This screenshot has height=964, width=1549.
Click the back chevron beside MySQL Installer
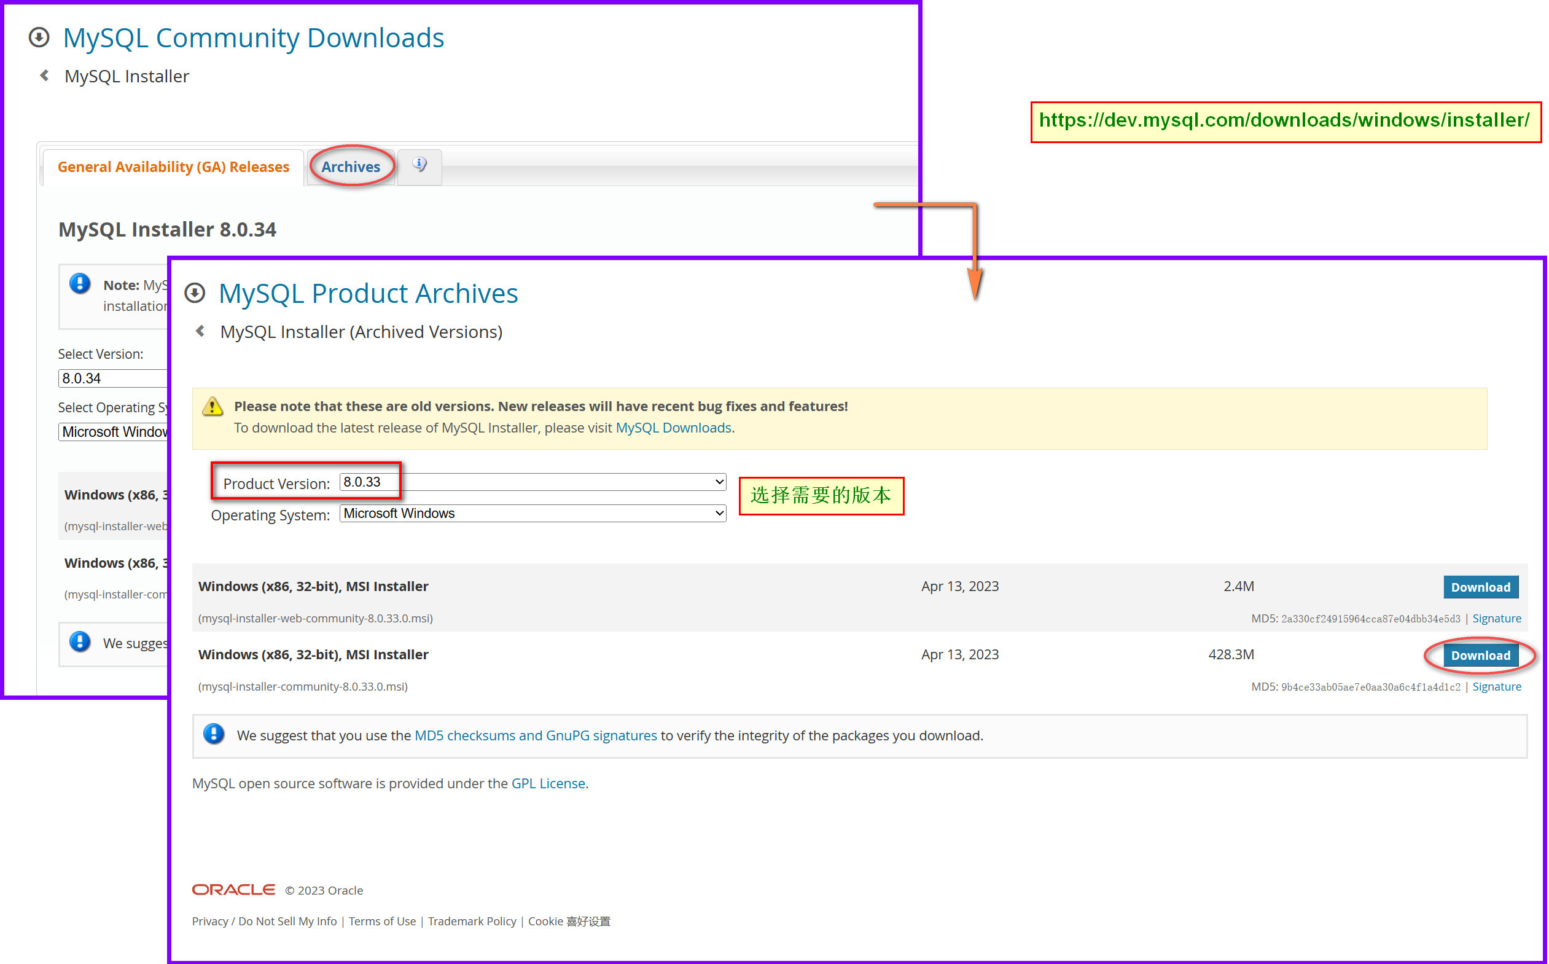pos(45,76)
